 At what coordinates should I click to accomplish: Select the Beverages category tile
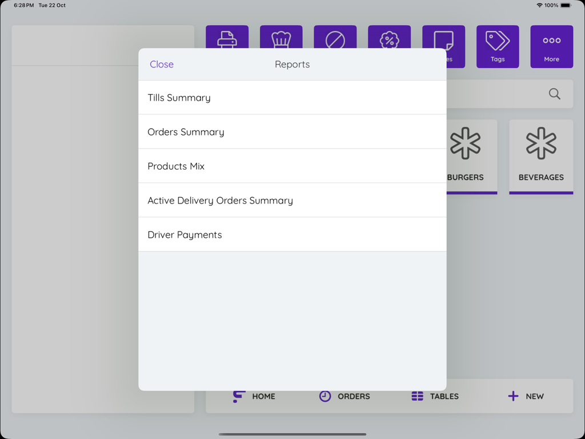[x=541, y=157]
